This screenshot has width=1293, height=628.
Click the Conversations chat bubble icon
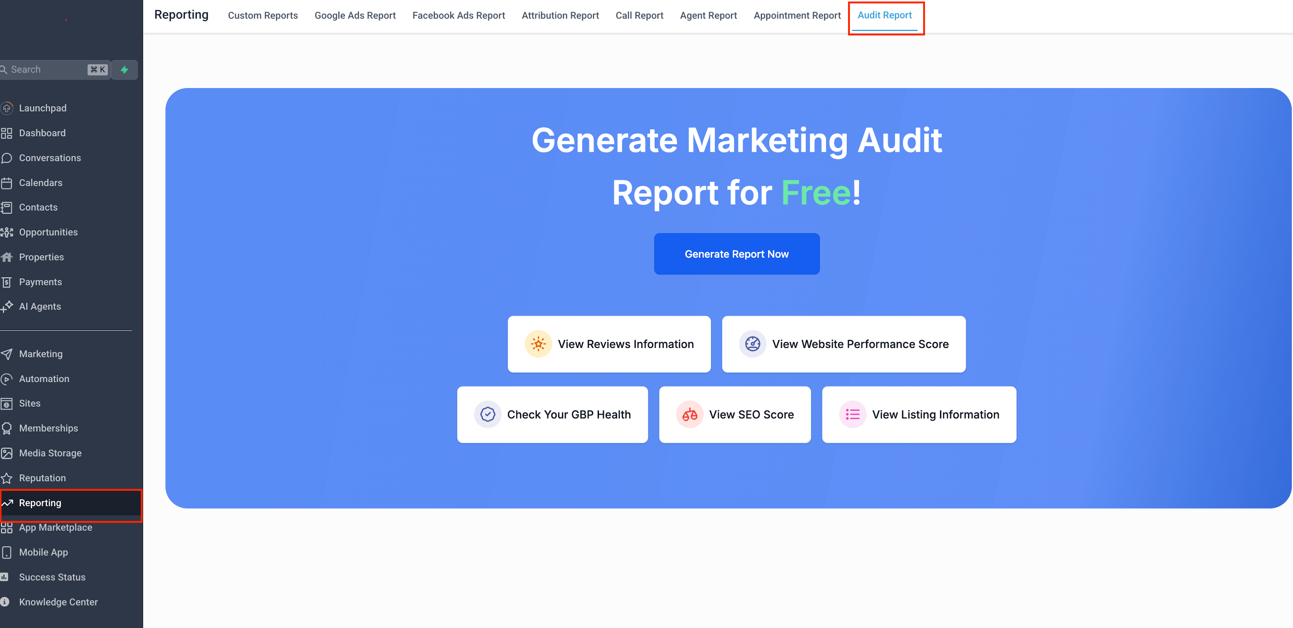coord(6,158)
